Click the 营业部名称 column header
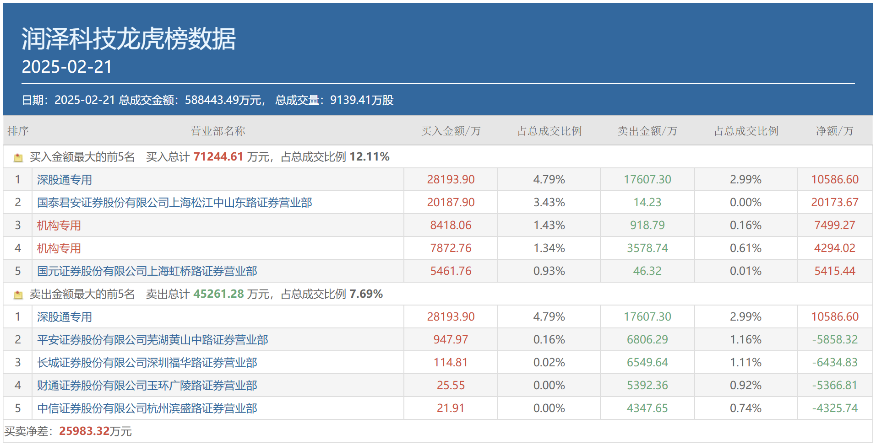Viewport: 876px width, 445px height. [x=218, y=131]
